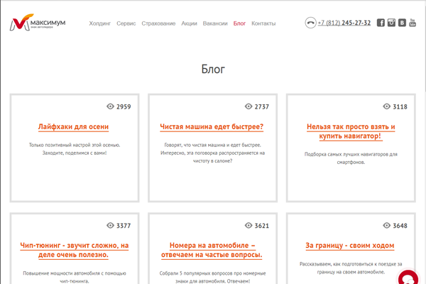Open the Страхование section

[158, 23]
